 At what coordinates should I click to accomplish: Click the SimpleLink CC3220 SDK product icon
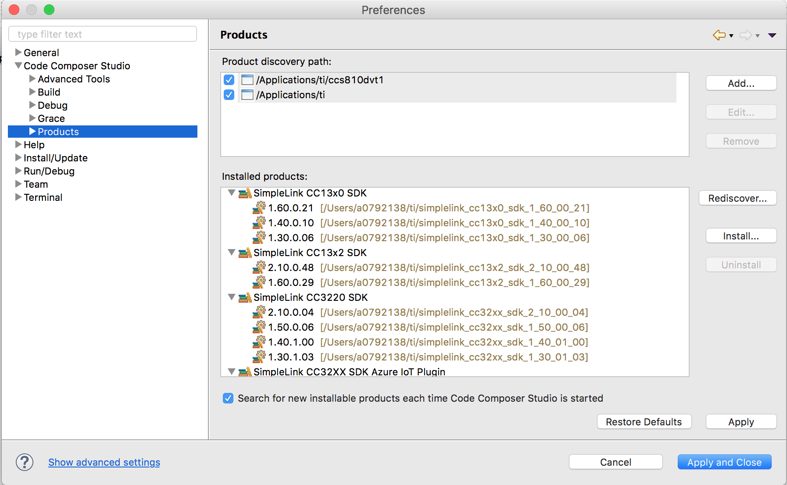245,298
